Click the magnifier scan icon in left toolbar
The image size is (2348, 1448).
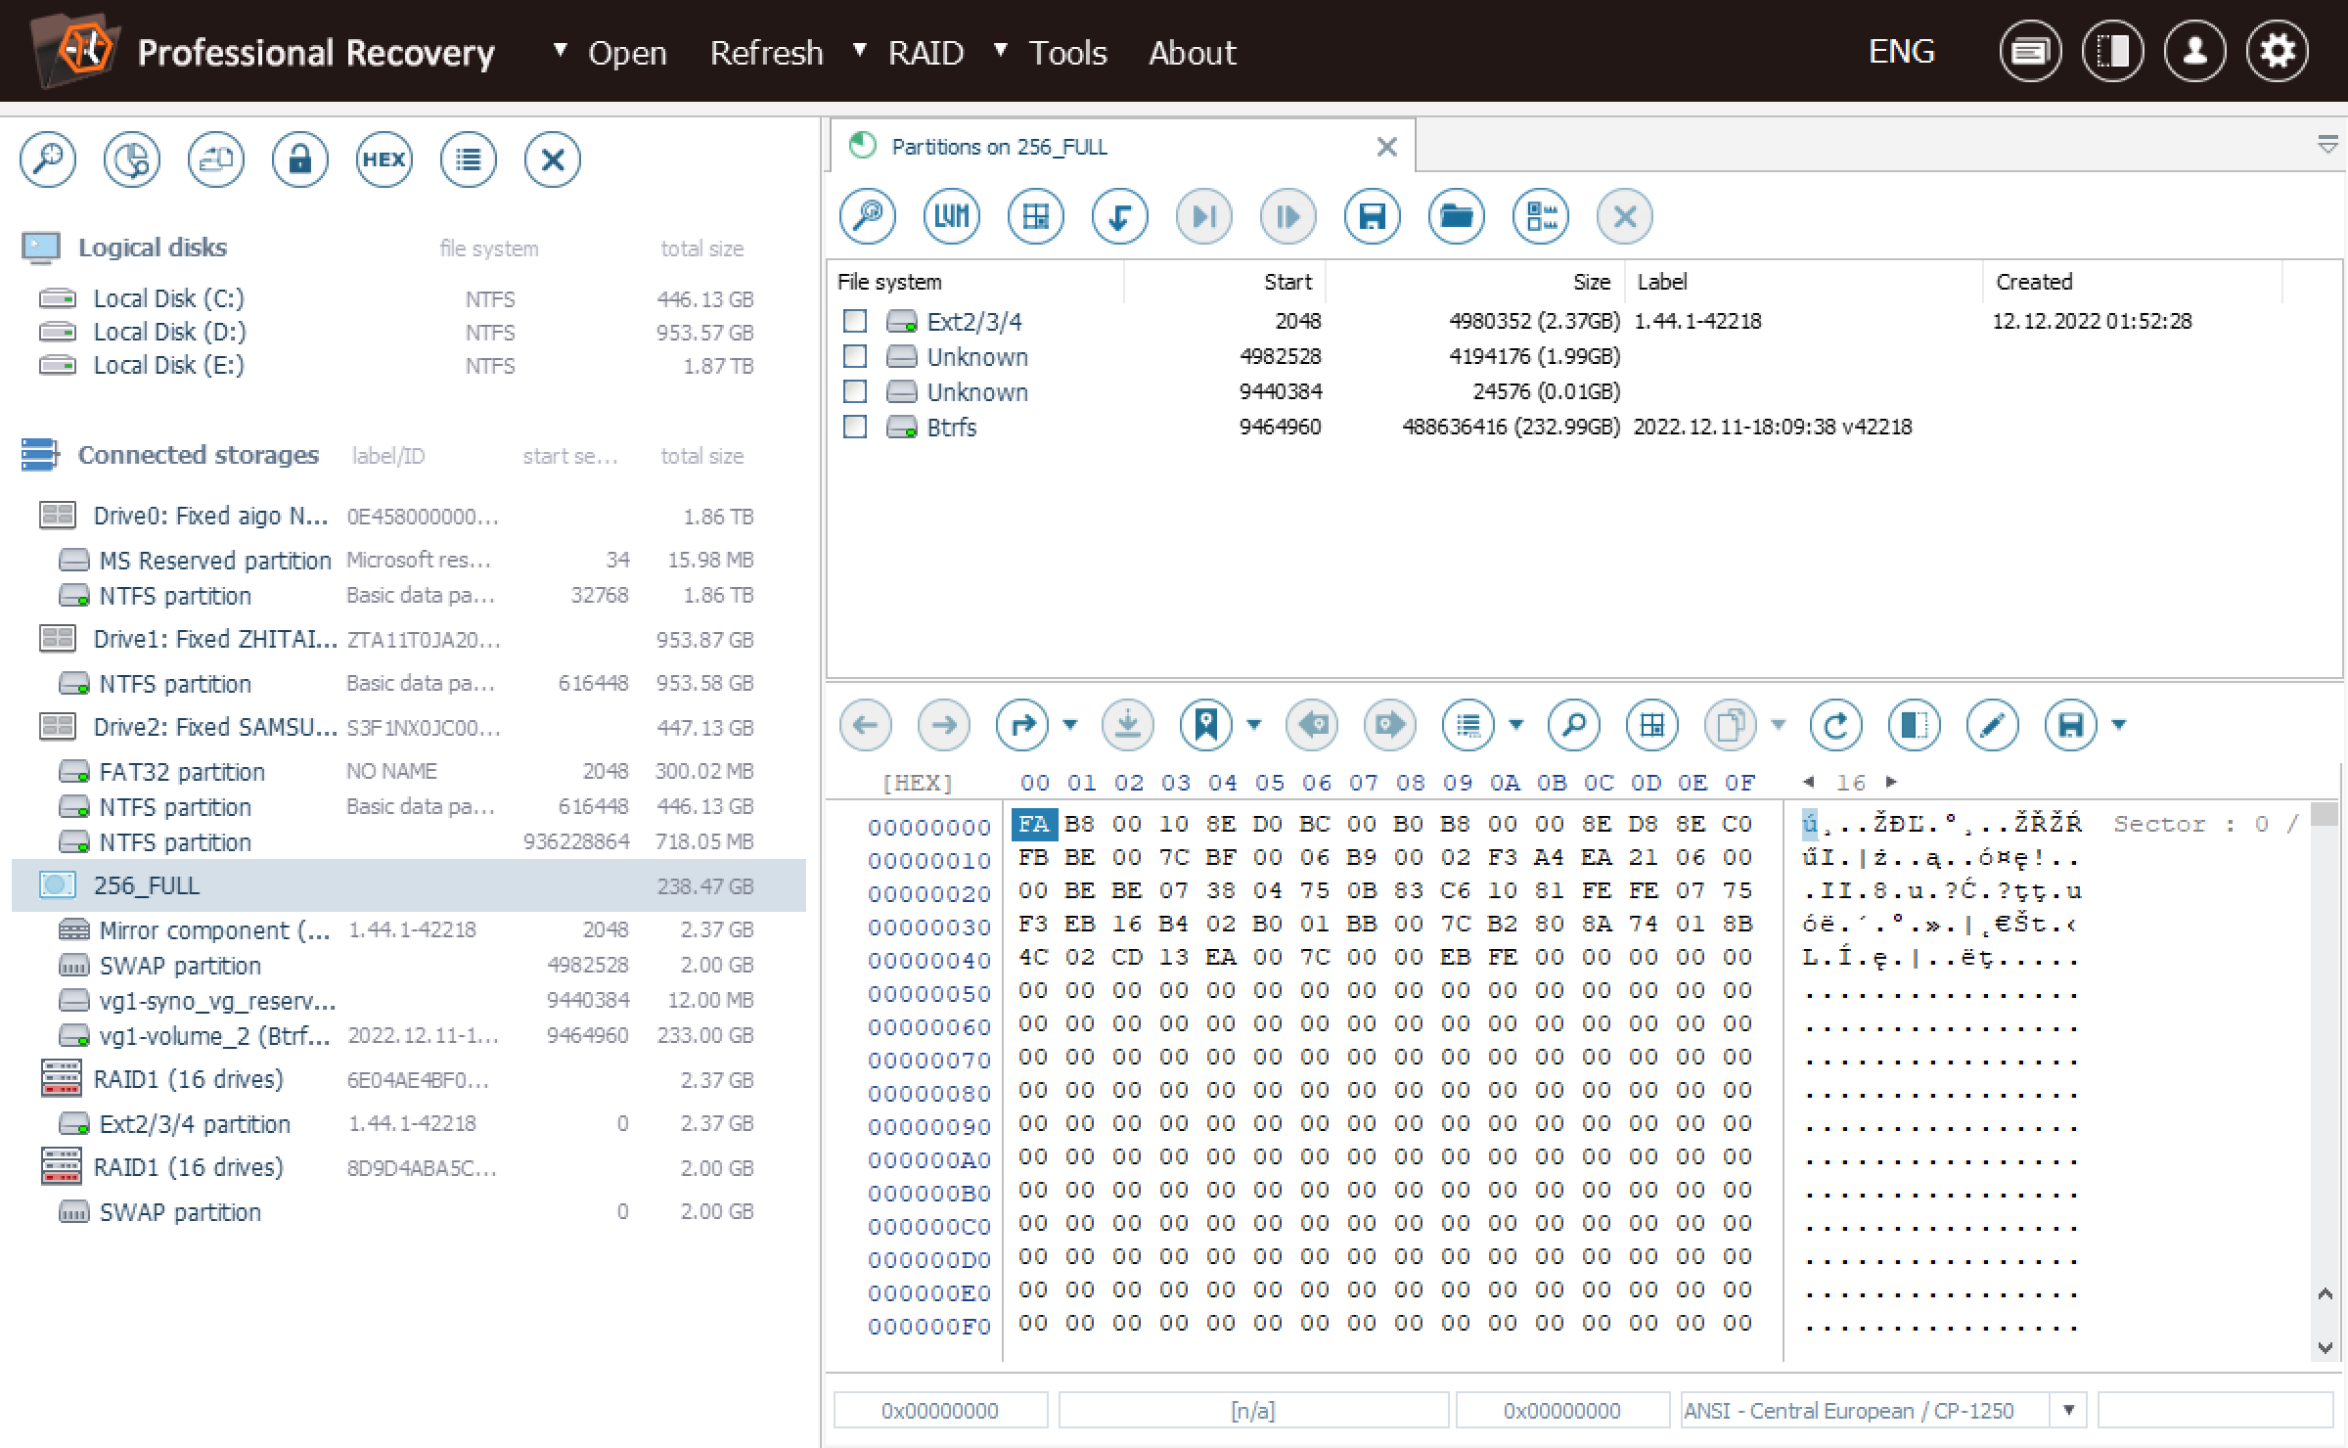pyautogui.click(x=48, y=159)
